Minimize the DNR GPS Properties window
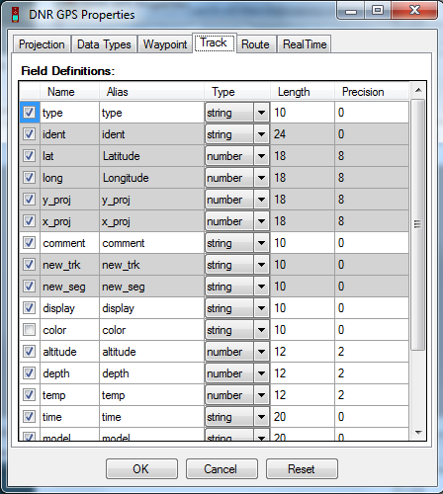 [x=351, y=11]
